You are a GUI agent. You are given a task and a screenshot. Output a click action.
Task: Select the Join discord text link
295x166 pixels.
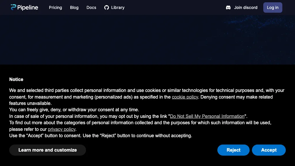(x=245, y=7)
